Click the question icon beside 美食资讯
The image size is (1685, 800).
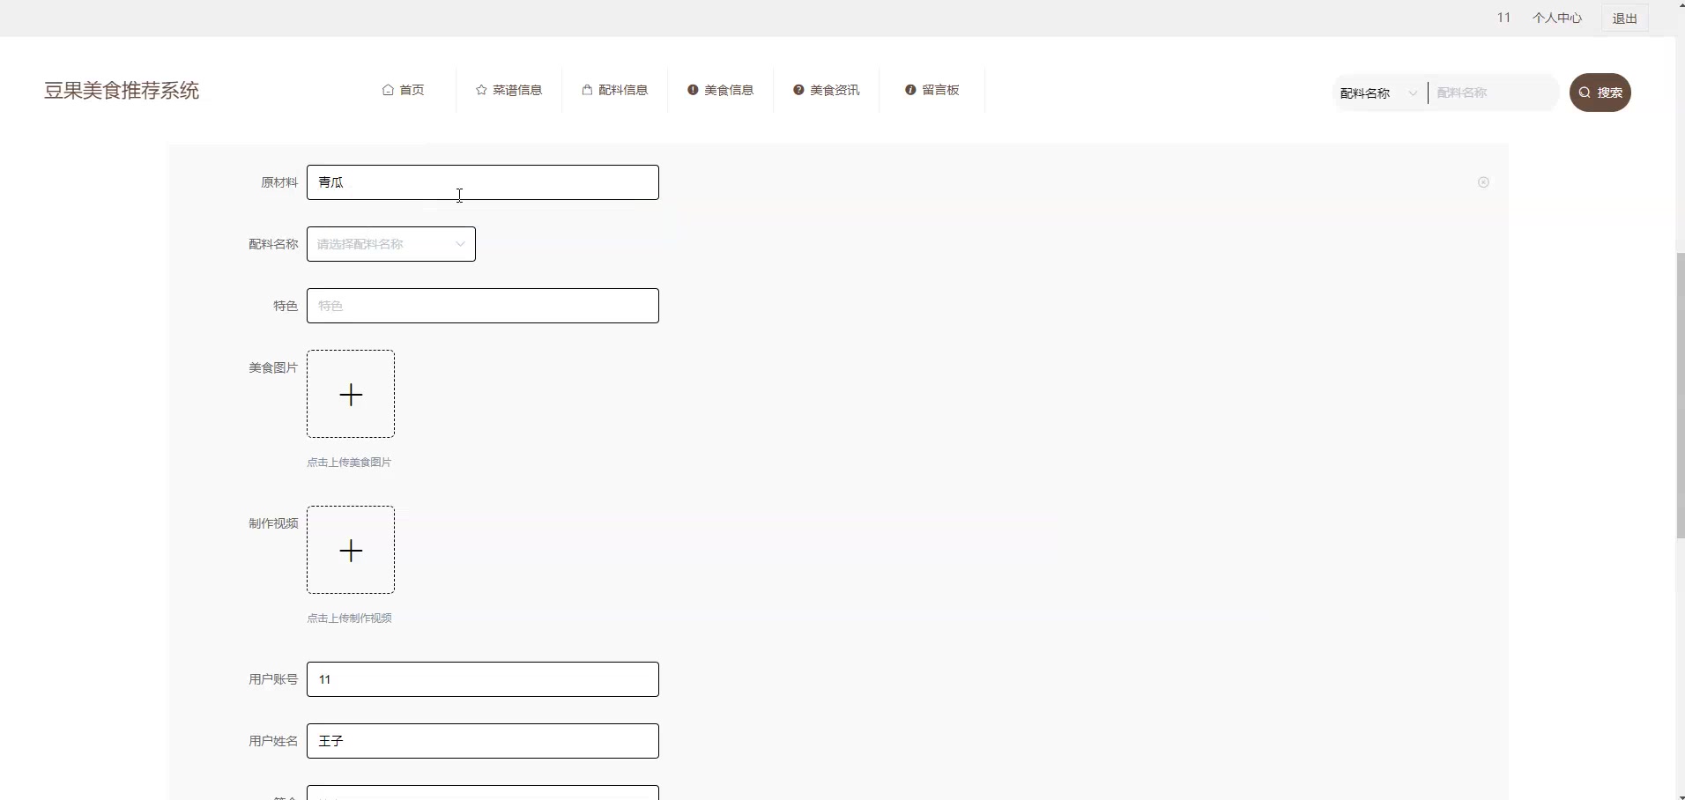798,90
